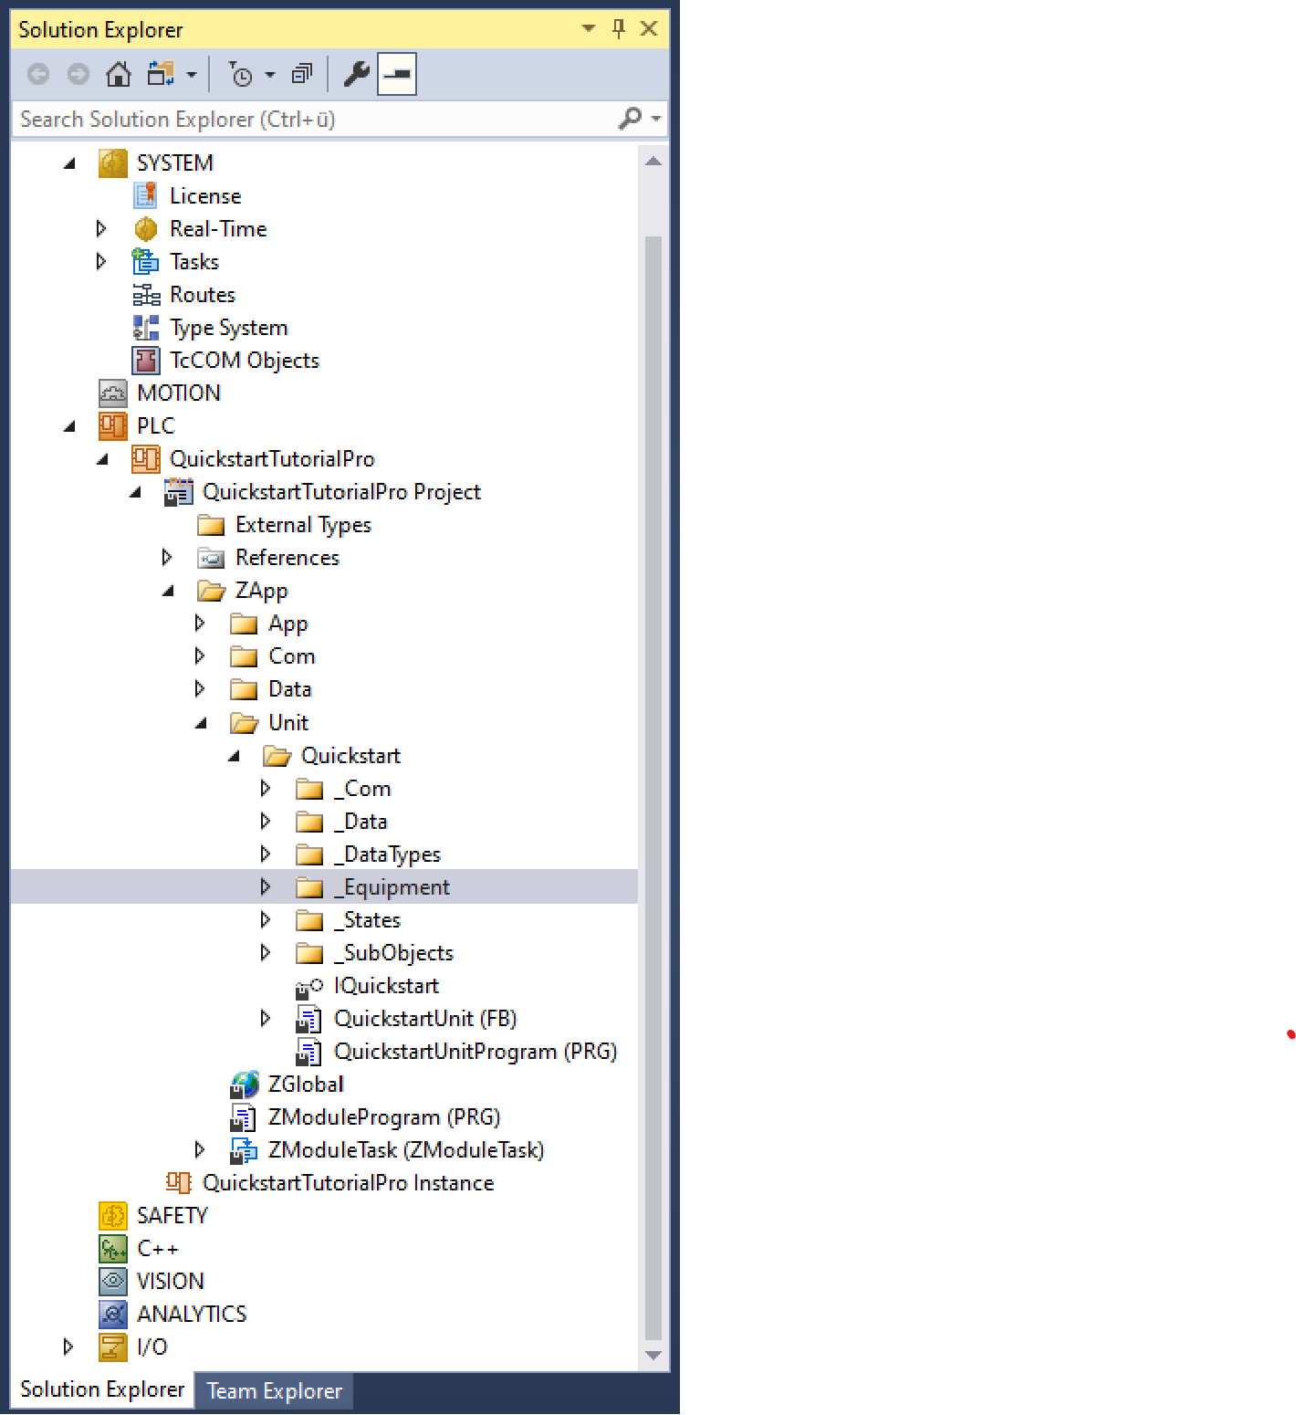
Task: Open the Switch Views dropdown arrow
Action: pos(191,75)
